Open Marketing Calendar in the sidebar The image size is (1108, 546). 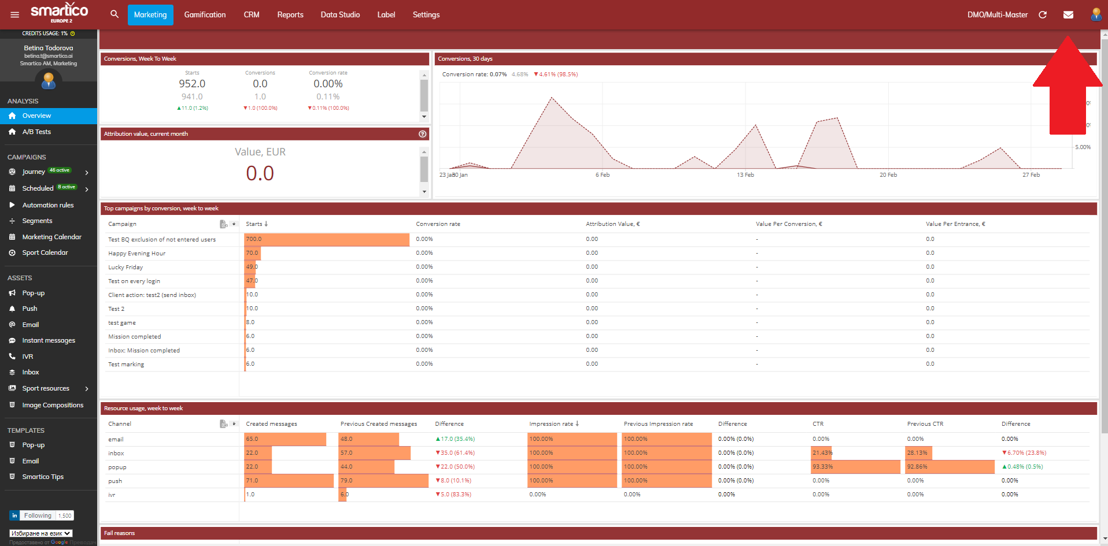tap(51, 237)
